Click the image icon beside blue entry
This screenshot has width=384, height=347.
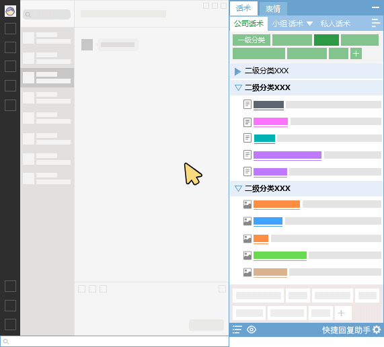[247, 221]
